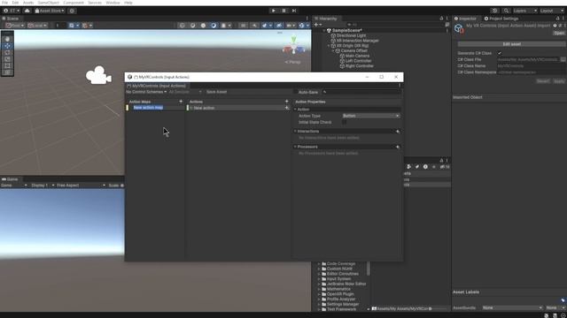Screen dimensions: 567x318
Task: Select the Move tool in Scene toolbar
Action: (x=7, y=46)
